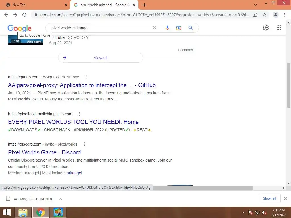Open Chrome profile avatar
This screenshot has height=218, width=291.
click(x=276, y=15)
